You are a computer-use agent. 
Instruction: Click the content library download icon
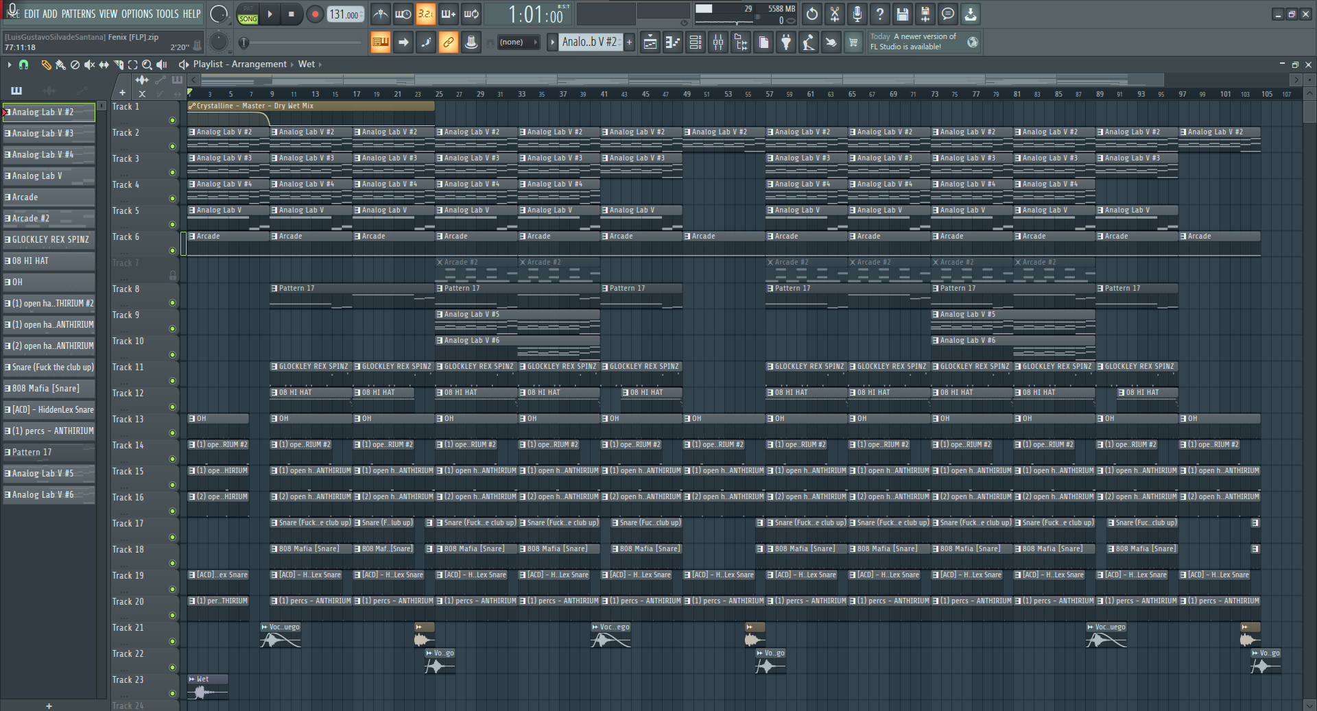click(x=971, y=14)
